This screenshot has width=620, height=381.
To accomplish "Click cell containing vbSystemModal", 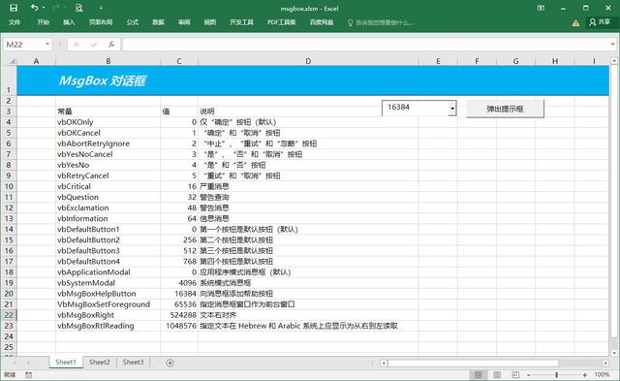I will [x=108, y=282].
